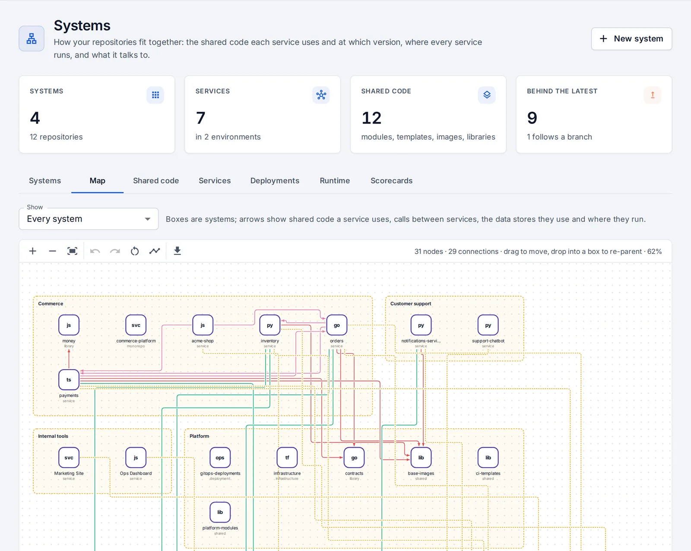
Task: Click the Internal tools group label
Action: [53, 436]
